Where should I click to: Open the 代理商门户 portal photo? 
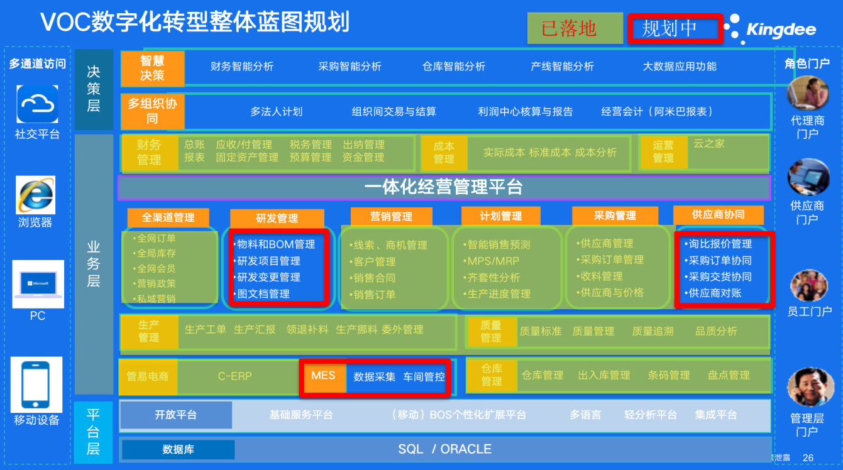(808, 93)
